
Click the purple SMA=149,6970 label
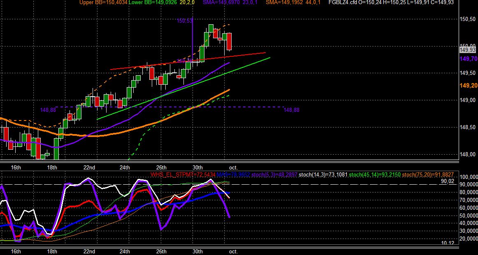pos(222,2)
